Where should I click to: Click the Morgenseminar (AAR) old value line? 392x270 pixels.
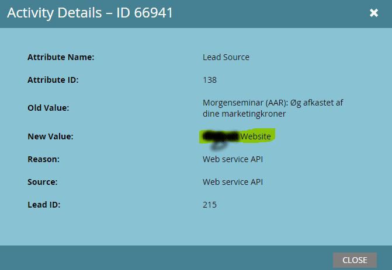click(273, 103)
